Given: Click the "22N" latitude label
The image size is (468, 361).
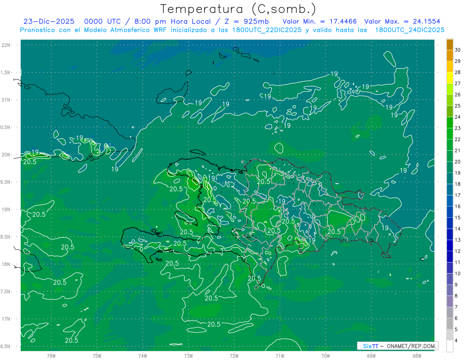Looking at the screenshot, I should (6, 45).
